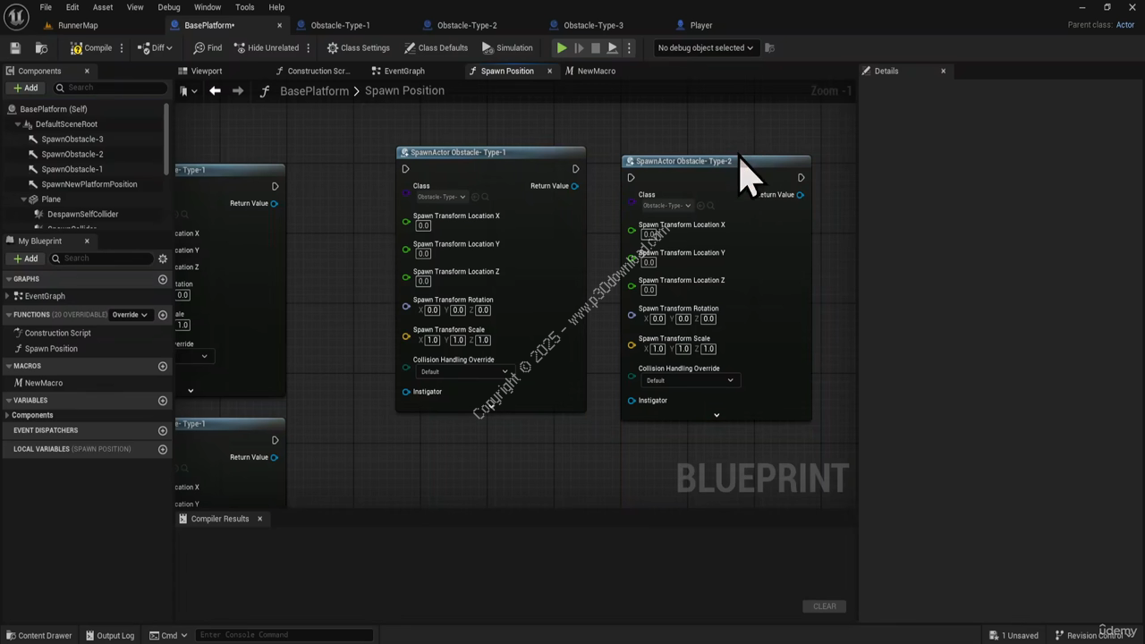This screenshot has height=644, width=1145.
Task: Open the Compile options three-dot menu
Action: pos(122,47)
